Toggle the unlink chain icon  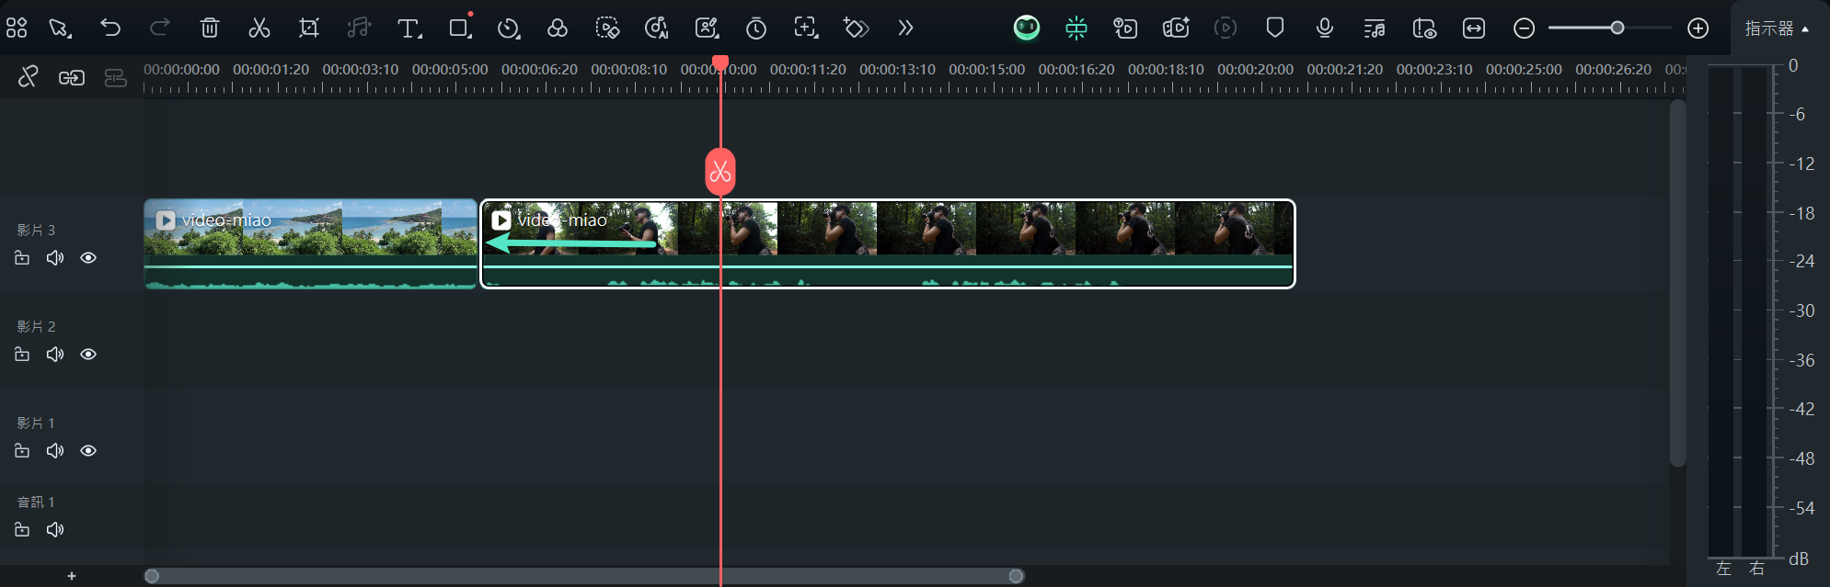[x=28, y=77]
